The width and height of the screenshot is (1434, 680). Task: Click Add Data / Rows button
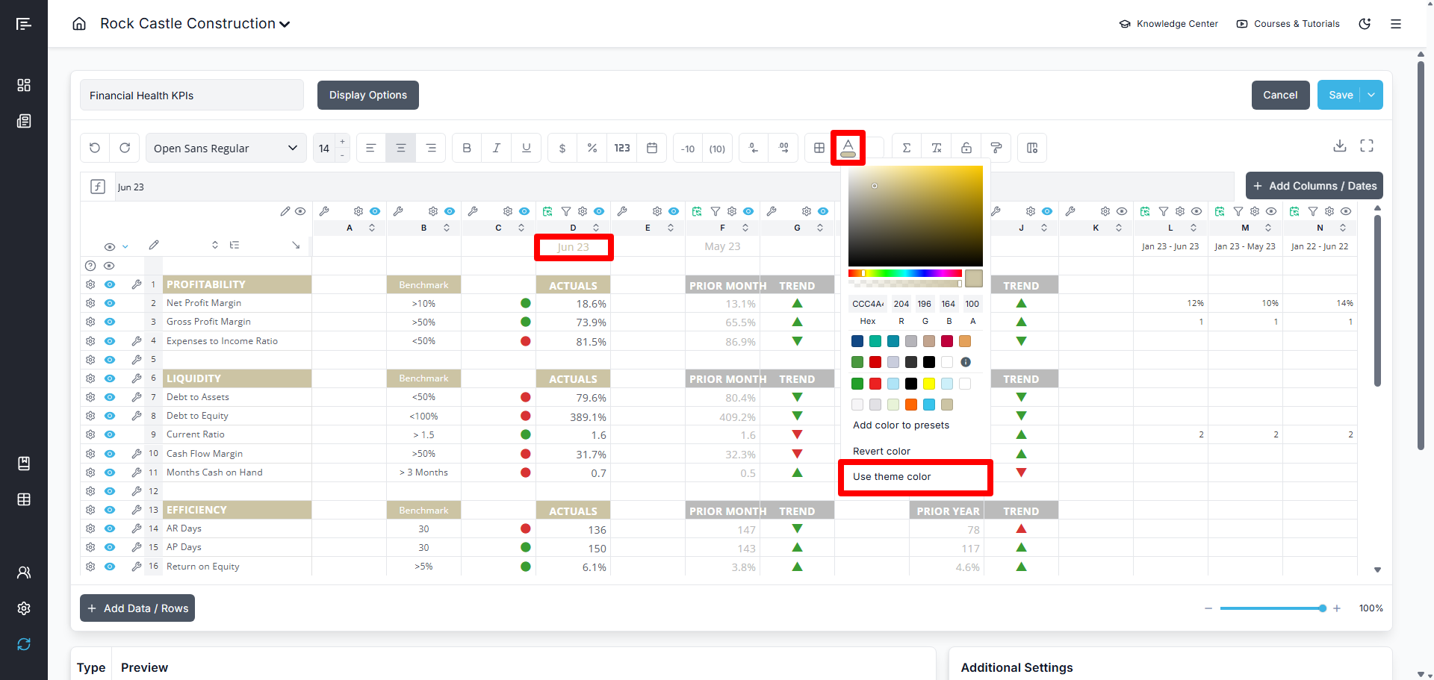tap(137, 608)
